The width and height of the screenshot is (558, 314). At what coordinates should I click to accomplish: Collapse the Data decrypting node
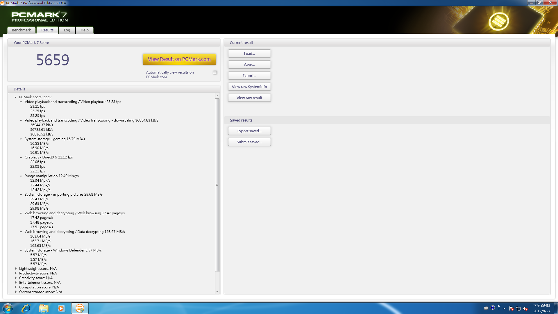(x=21, y=232)
